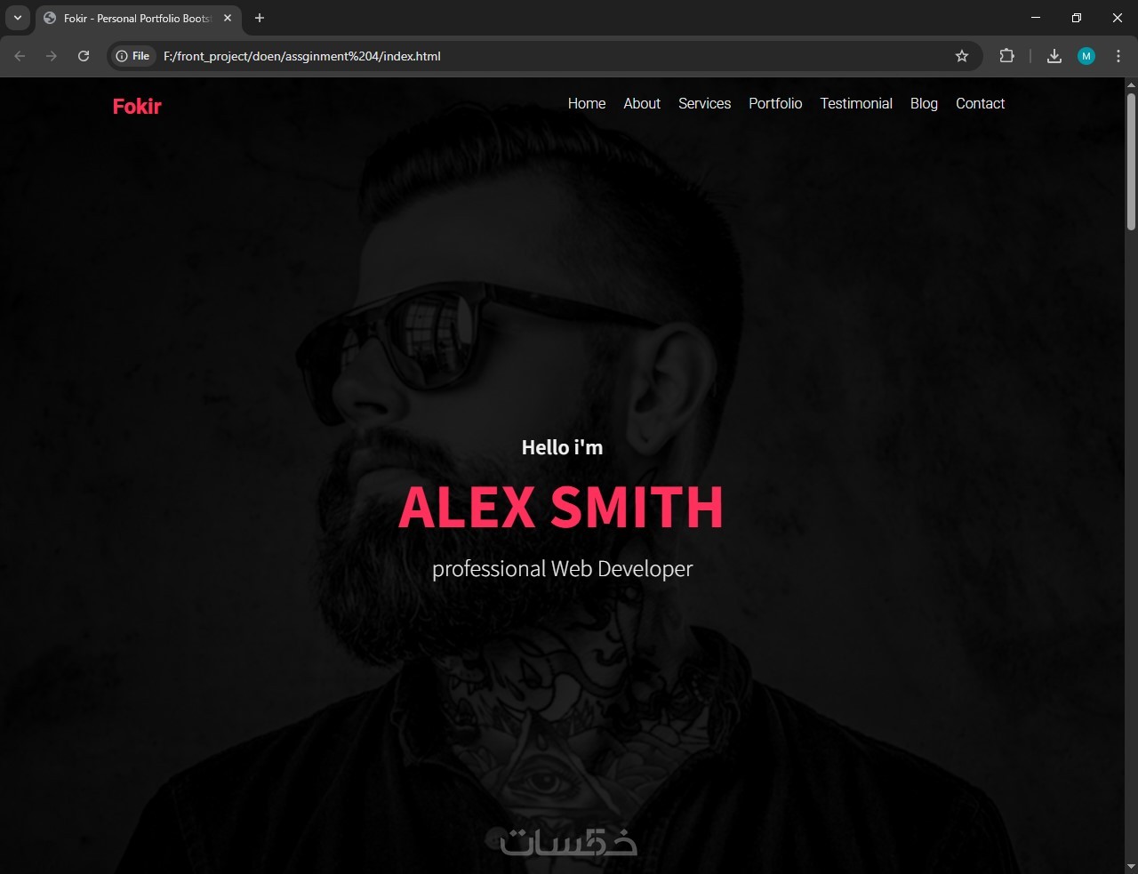Image resolution: width=1138 pixels, height=874 pixels.
Task: Click the browser forward arrow
Action: [x=52, y=56]
